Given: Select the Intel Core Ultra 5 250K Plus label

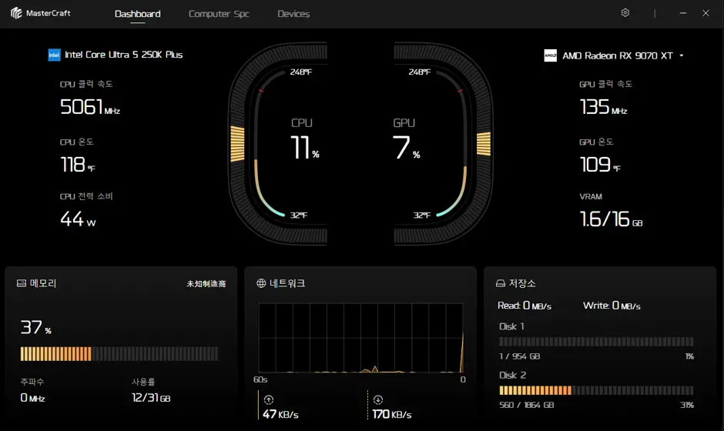Looking at the screenshot, I should [x=124, y=55].
